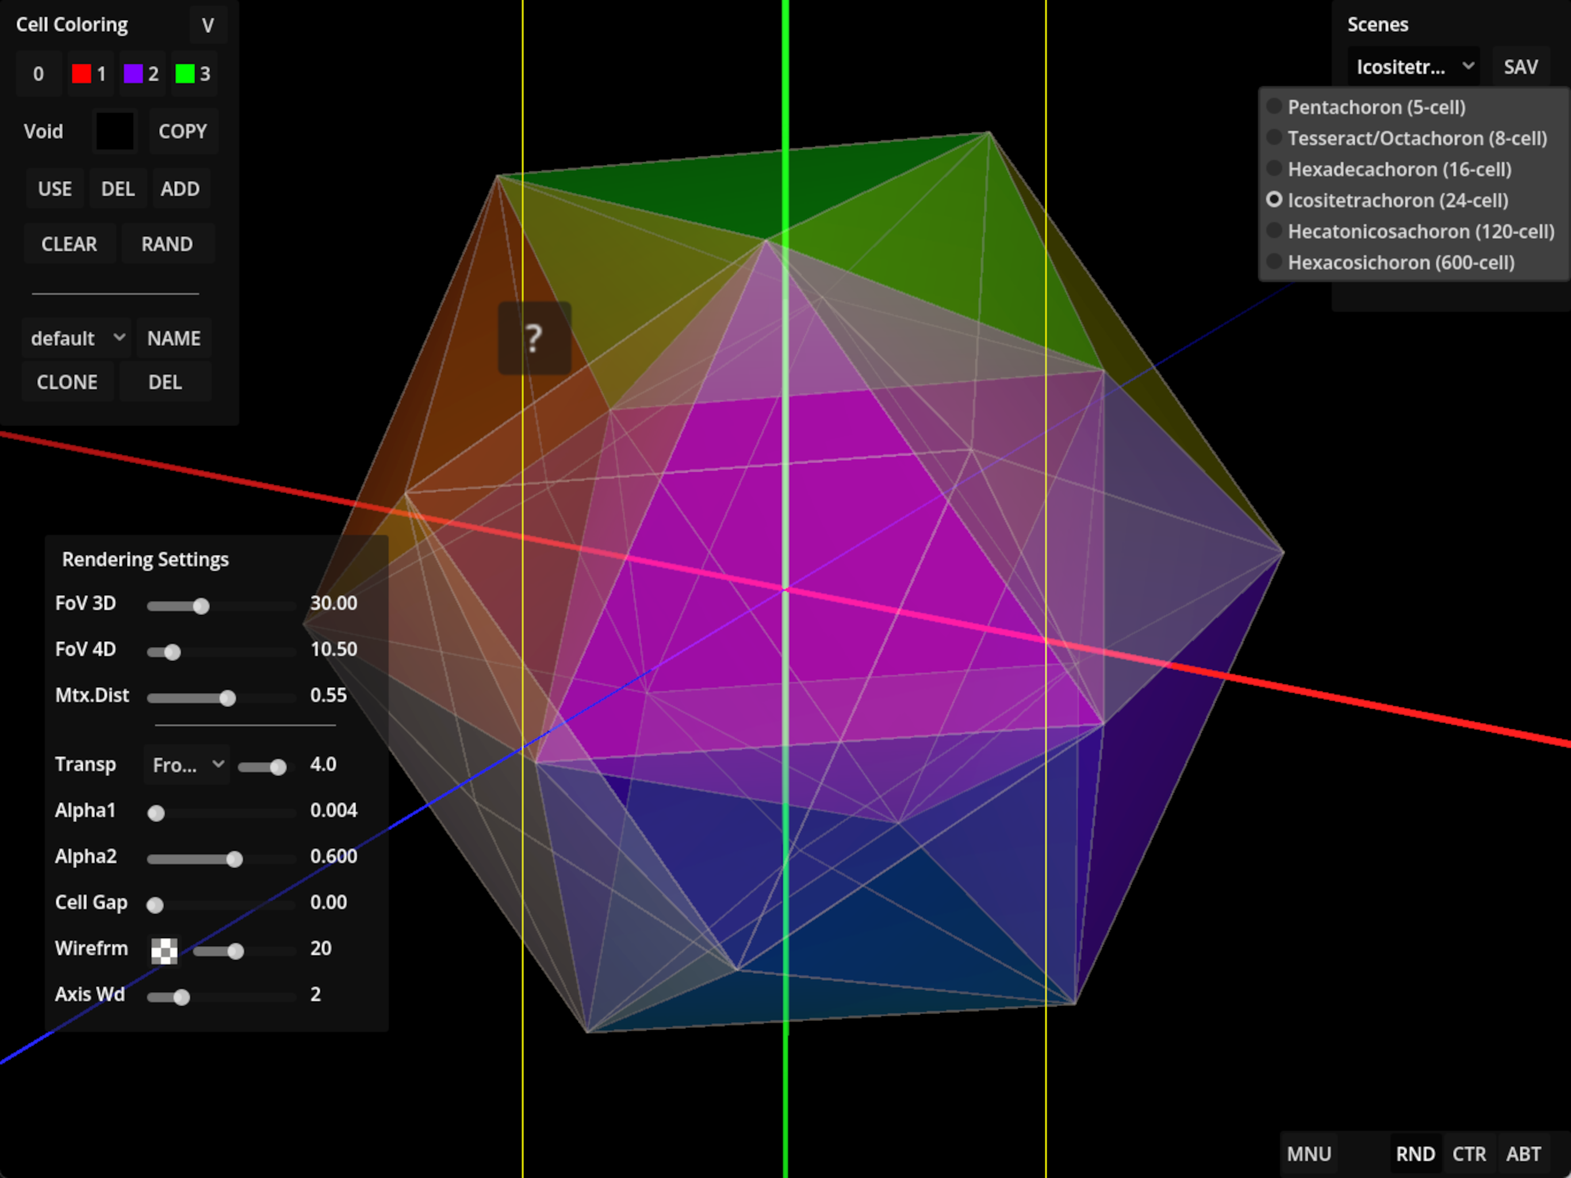Adjust the Mtx.Dist slider
This screenshot has height=1178, width=1571.
pyautogui.click(x=221, y=698)
